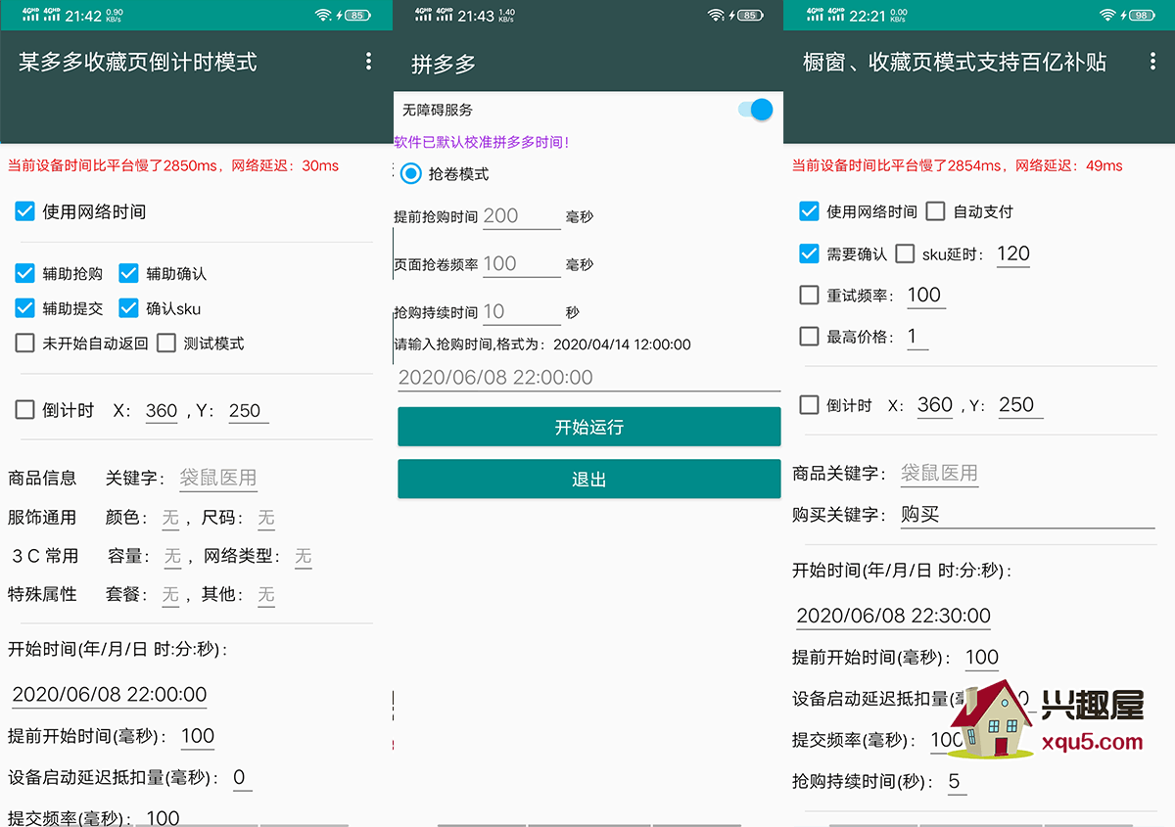Viewport: 1175px width, 827px height.
Task: Edit 购买关键字 field containing 购买
Action: pos(1027,515)
